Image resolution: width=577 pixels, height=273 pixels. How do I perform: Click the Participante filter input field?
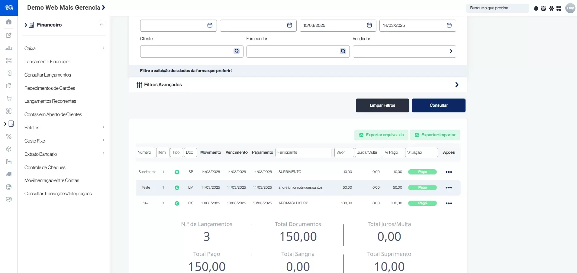tap(303, 152)
